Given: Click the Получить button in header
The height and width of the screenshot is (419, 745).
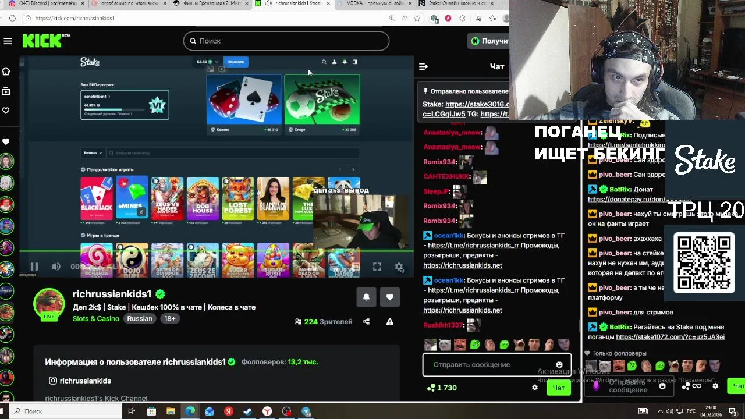Looking at the screenshot, I should tap(489, 41).
